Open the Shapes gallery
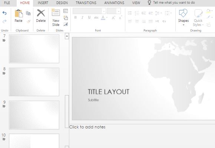Image resolution: width=215 pixels, height=148 pixels. (183, 17)
